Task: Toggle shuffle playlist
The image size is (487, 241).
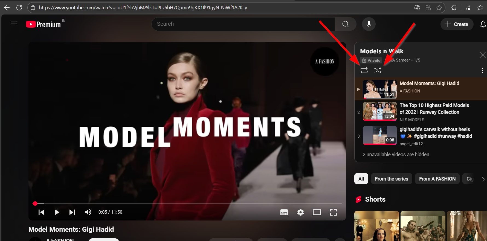Action: coord(378,70)
